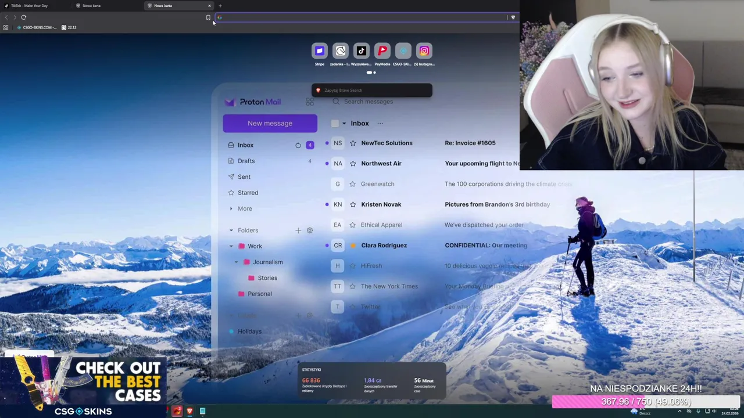Star the Ethical Apparel email
Viewport: 744px width, 418px height.
coord(353,225)
